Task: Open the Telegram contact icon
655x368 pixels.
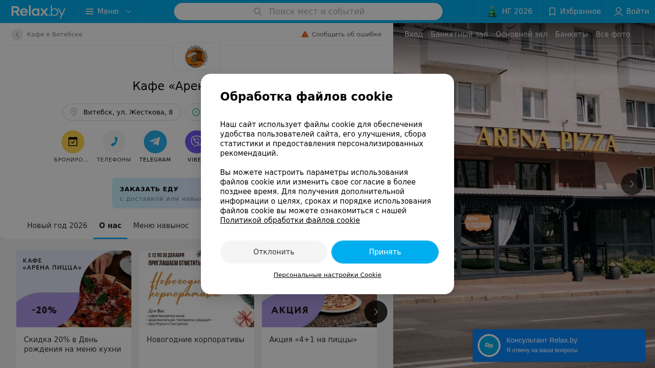Action: point(155,142)
